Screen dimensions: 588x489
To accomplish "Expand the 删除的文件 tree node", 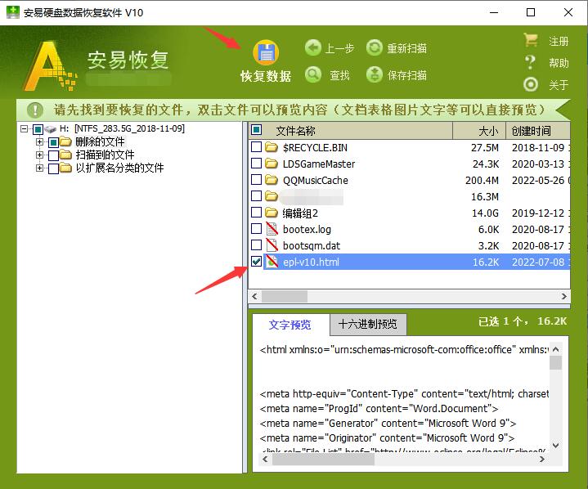I will (39, 141).
